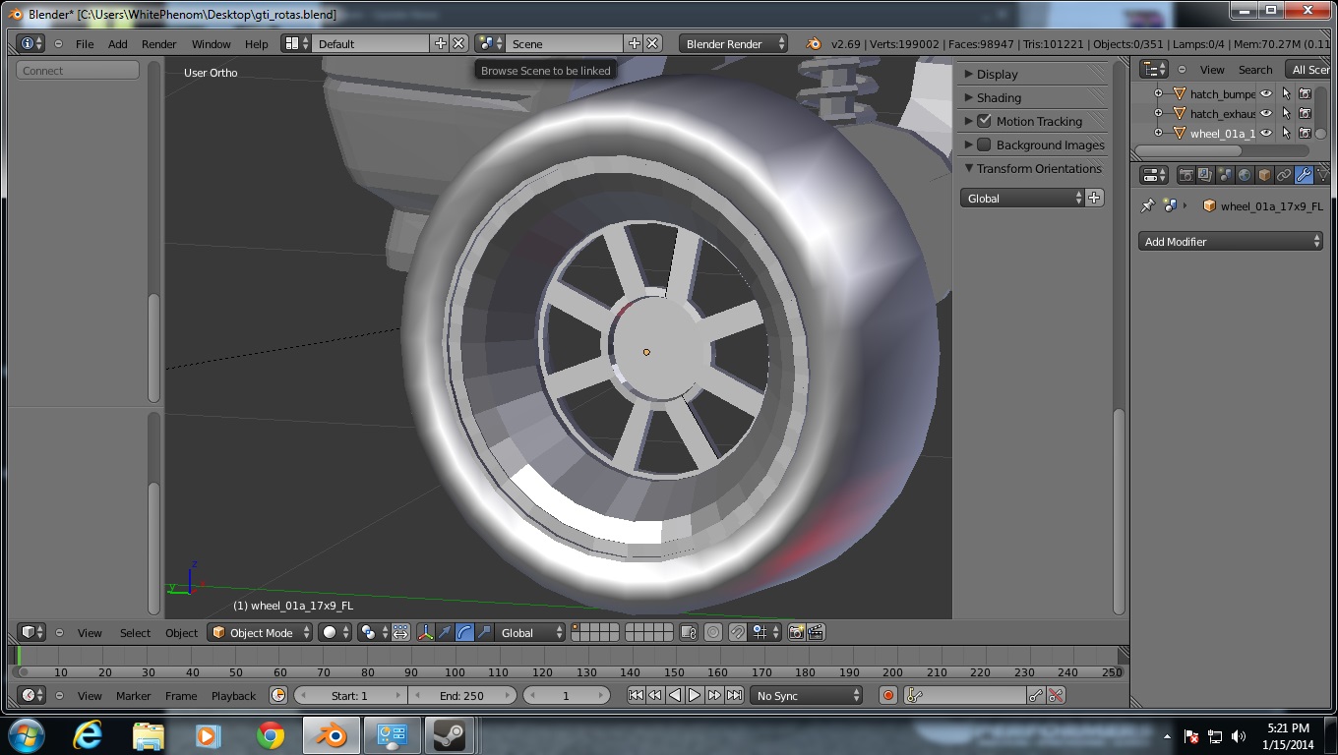Toggle lock camera and layers to scene

[689, 632]
